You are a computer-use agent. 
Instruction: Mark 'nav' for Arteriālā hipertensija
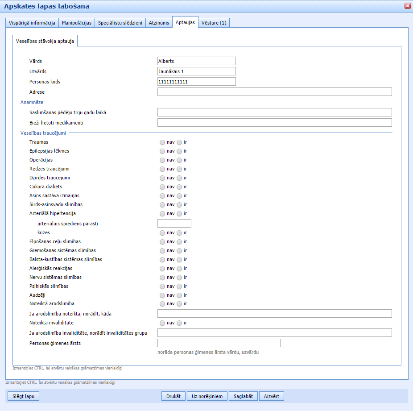click(x=162, y=214)
